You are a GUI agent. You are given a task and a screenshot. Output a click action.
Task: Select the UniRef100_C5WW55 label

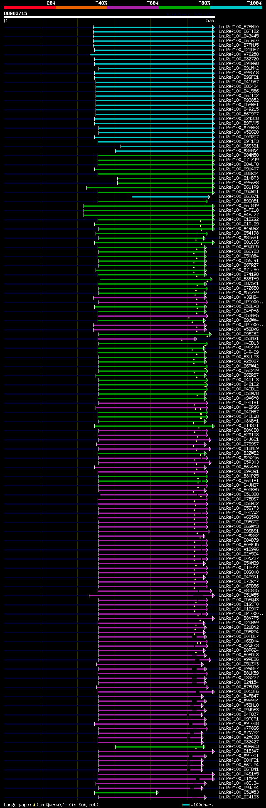pyautogui.click(x=239, y=595)
